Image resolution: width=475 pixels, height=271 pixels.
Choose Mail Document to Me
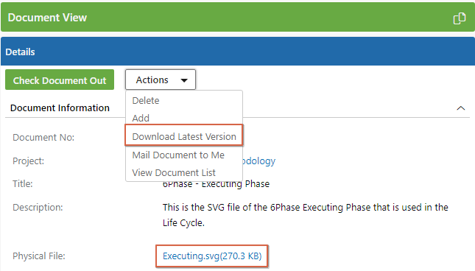point(178,155)
